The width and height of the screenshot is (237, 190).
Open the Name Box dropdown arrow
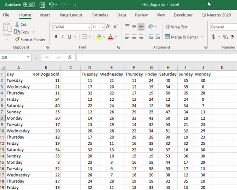28,57
